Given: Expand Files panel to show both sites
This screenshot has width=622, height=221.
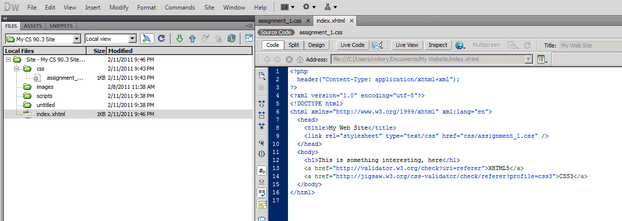Looking at the screenshot, I should pos(248,38).
